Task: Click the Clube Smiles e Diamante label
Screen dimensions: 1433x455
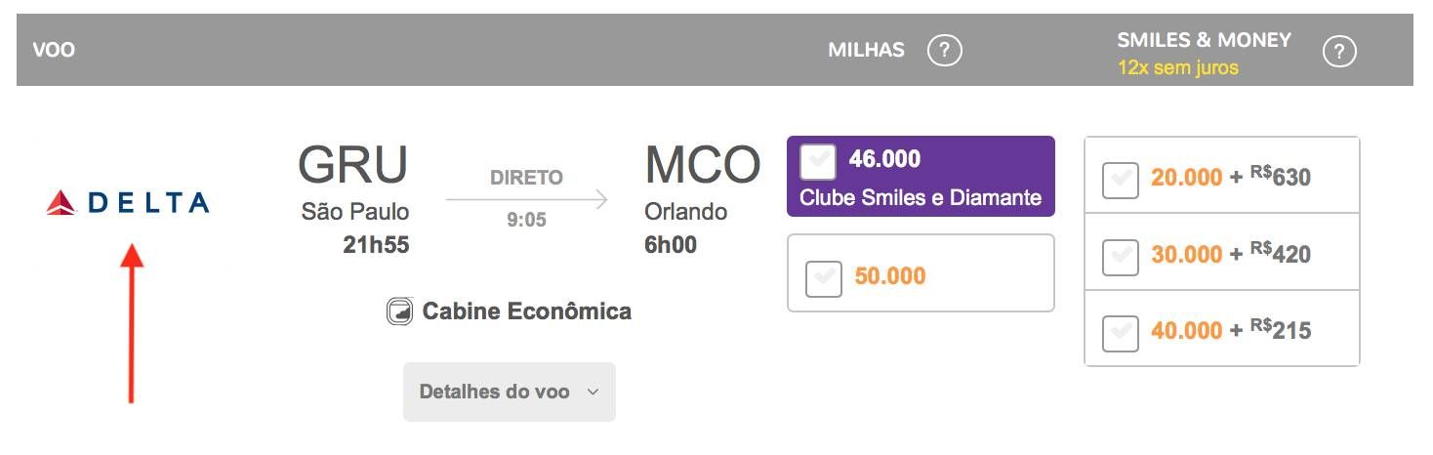Action: tap(921, 197)
